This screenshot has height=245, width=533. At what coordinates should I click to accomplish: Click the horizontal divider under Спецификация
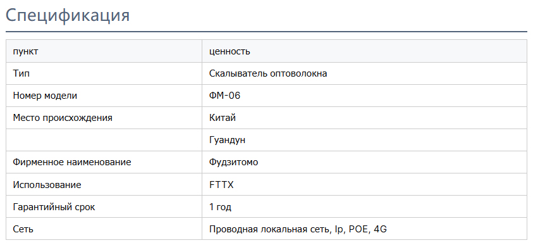coord(267,32)
